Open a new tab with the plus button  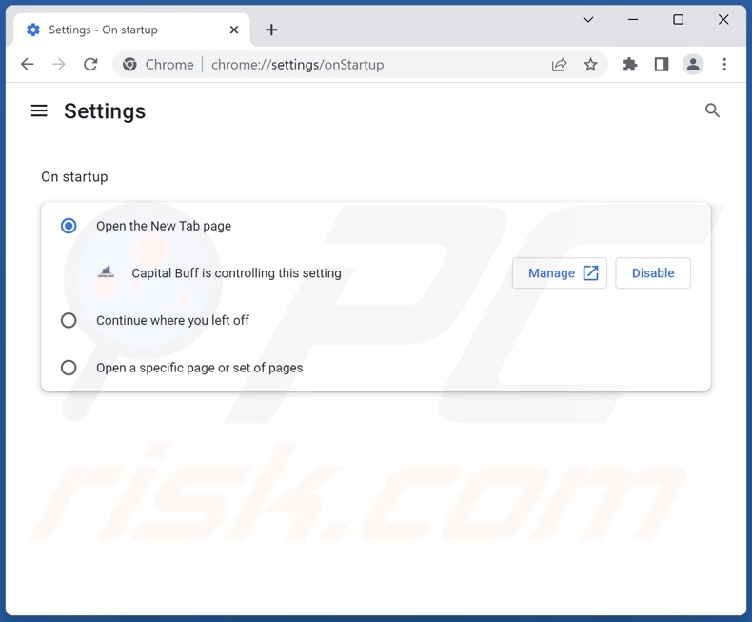click(271, 30)
